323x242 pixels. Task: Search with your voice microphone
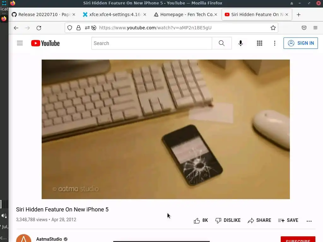(x=240, y=43)
